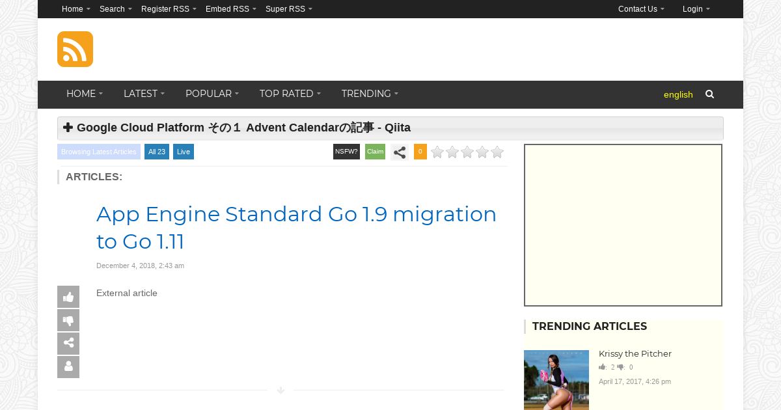Screen dimensions: 781x410
Task: Open Krissy the Pitcher trending article link
Action: click(x=635, y=354)
